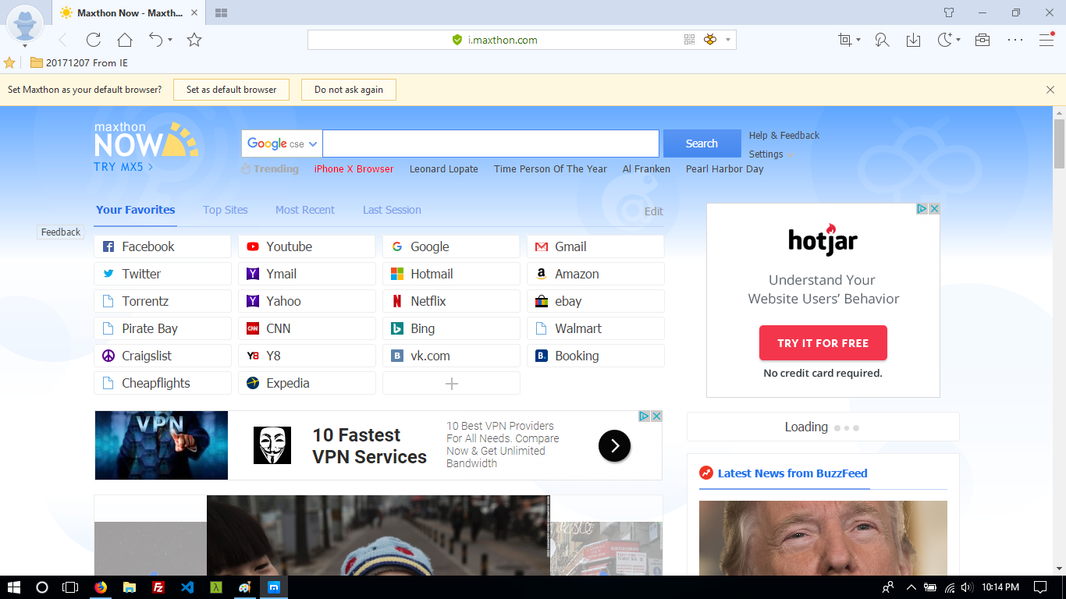Open the resource sniffer icon

click(x=882, y=40)
